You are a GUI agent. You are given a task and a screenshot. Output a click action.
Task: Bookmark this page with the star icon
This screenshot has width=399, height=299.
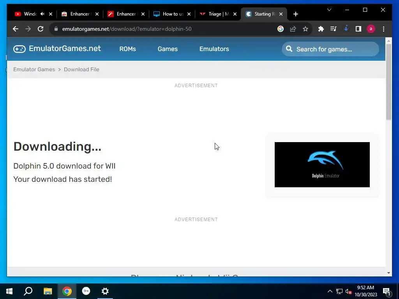305,29
